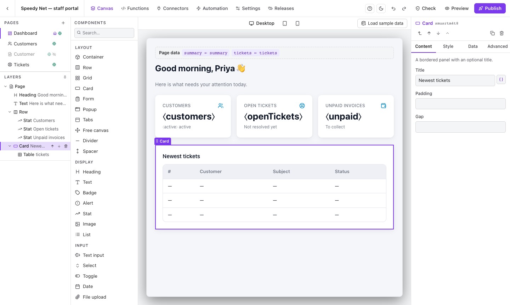Run the Check button
The image size is (510, 305).
pos(425,9)
